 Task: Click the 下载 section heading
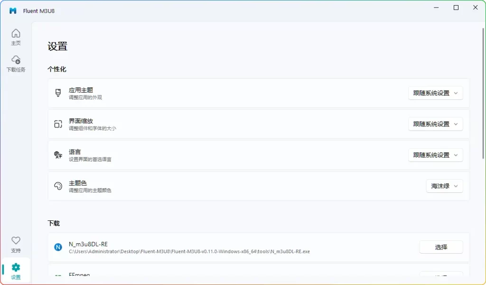tap(54, 223)
